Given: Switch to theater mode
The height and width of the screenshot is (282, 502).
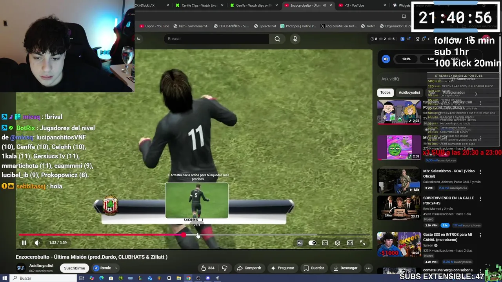Looking at the screenshot, I should tap(350, 243).
